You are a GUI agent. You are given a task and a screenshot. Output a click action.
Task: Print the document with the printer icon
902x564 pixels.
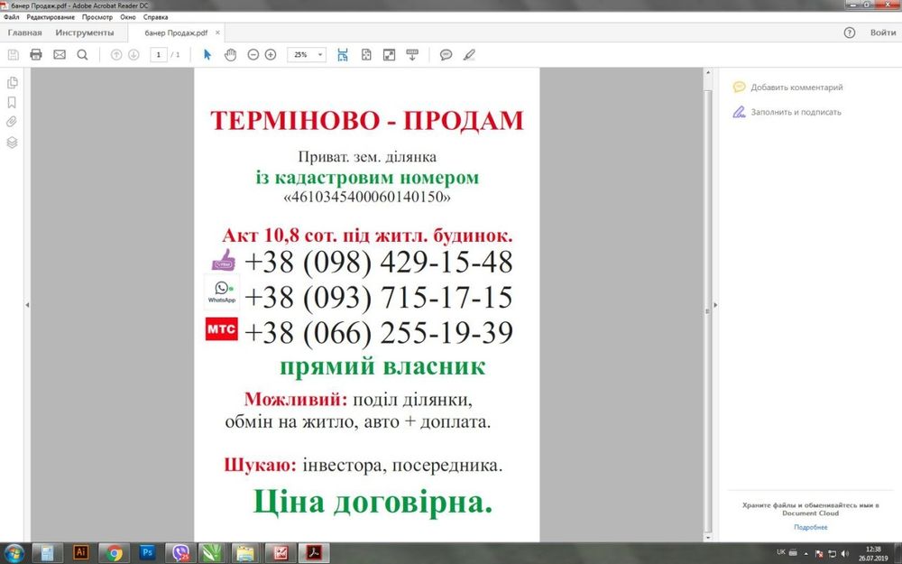[x=36, y=55]
